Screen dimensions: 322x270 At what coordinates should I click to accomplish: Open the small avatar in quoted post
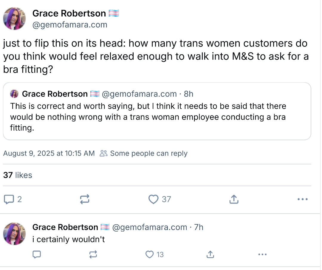(14, 94)
